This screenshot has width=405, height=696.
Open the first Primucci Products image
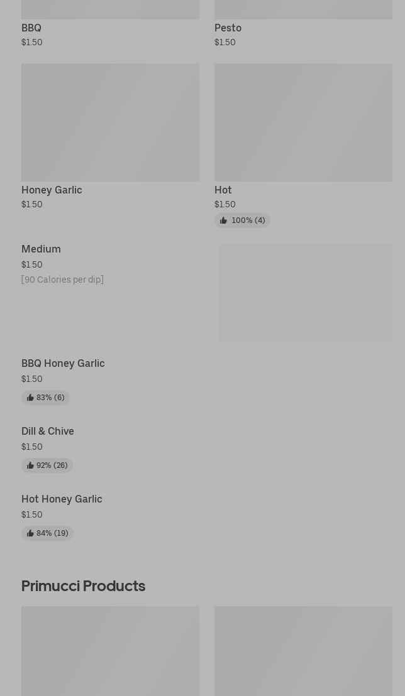[x=110, y=651]
